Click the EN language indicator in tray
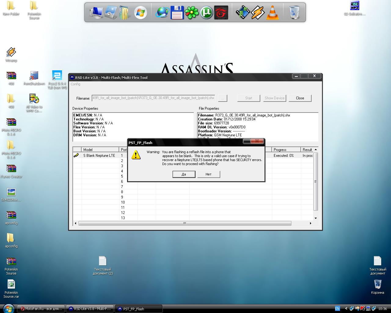 point(337,309)
